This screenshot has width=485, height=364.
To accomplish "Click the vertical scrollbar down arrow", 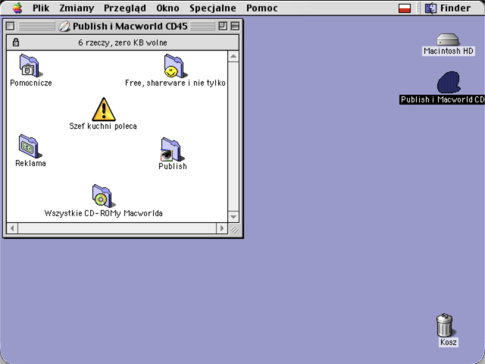I will pyautogui.click(x=233, y=217).
